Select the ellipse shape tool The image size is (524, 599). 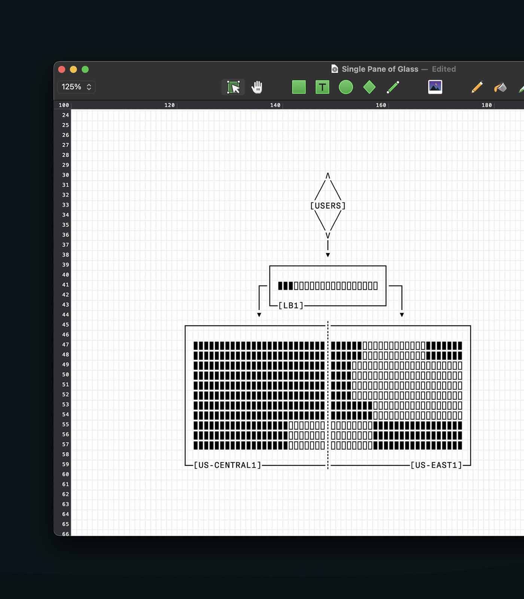(x=346, y=87)
